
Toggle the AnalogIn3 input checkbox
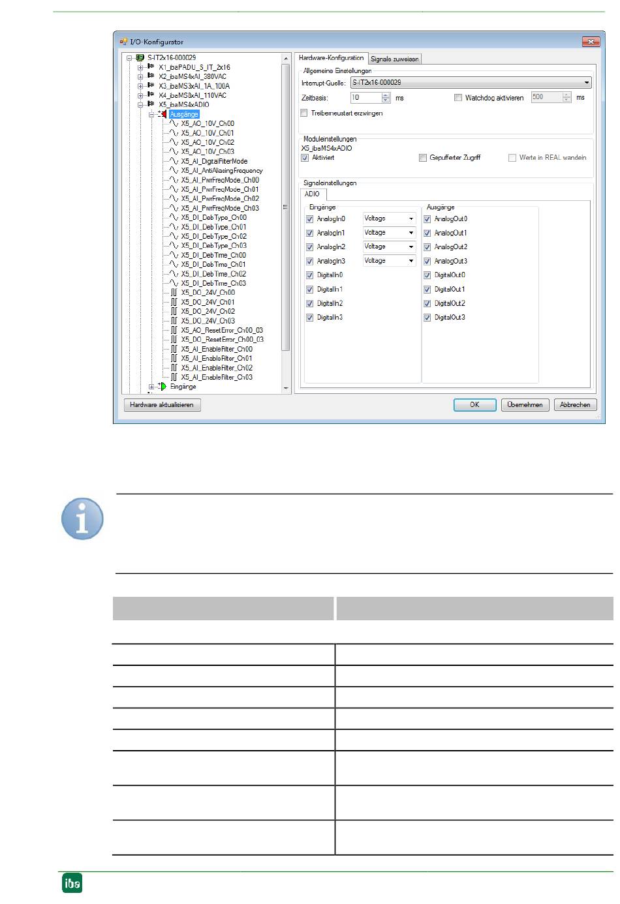[310, 261]
